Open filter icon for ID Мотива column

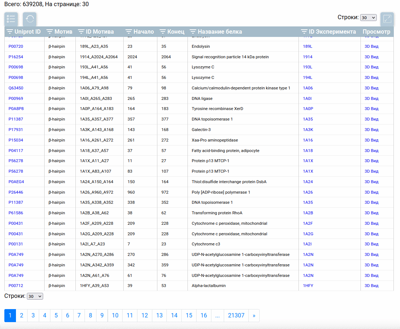point(81,31)
